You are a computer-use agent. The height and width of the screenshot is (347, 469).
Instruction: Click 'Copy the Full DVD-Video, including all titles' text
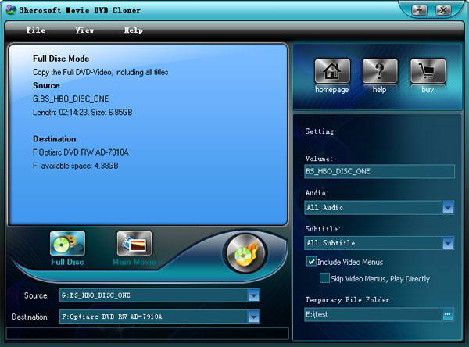[x=101, y=72]
